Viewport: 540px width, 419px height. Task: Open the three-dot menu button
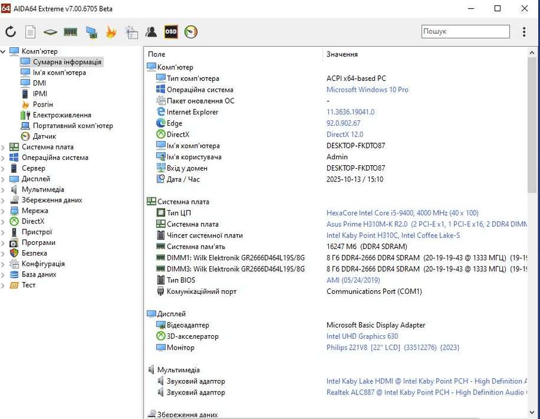point(524,32)
